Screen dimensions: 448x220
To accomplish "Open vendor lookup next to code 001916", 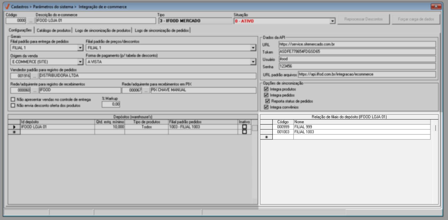I will (35, 76).
